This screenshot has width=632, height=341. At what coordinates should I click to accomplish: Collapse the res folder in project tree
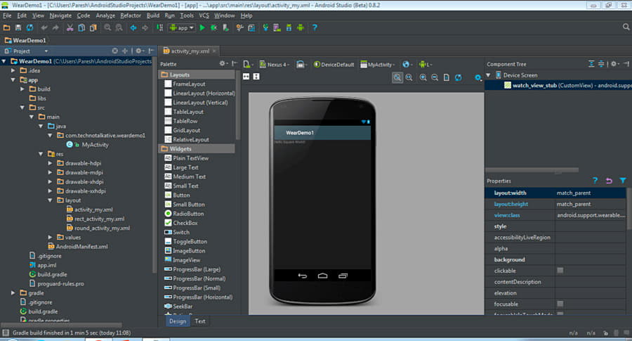click(41, 154)
